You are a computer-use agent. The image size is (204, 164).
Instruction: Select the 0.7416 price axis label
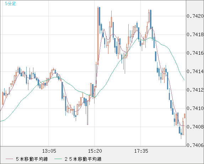tap(195, 53)
